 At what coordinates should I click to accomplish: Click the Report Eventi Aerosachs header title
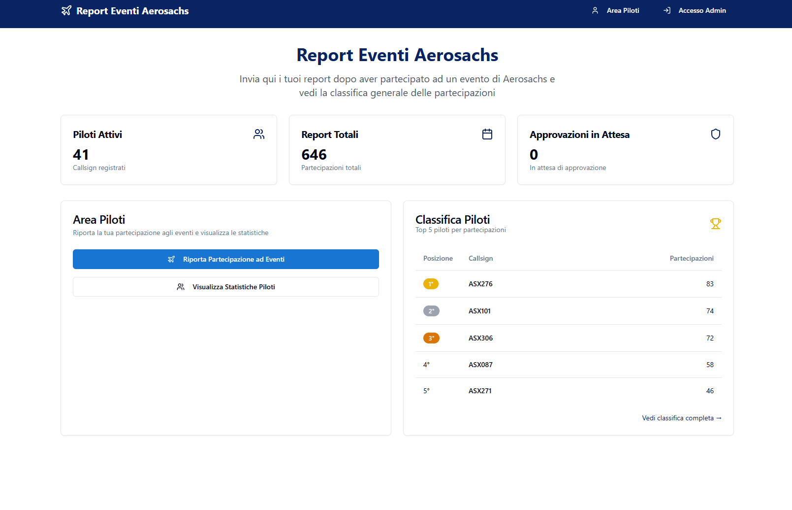point(132,11)
